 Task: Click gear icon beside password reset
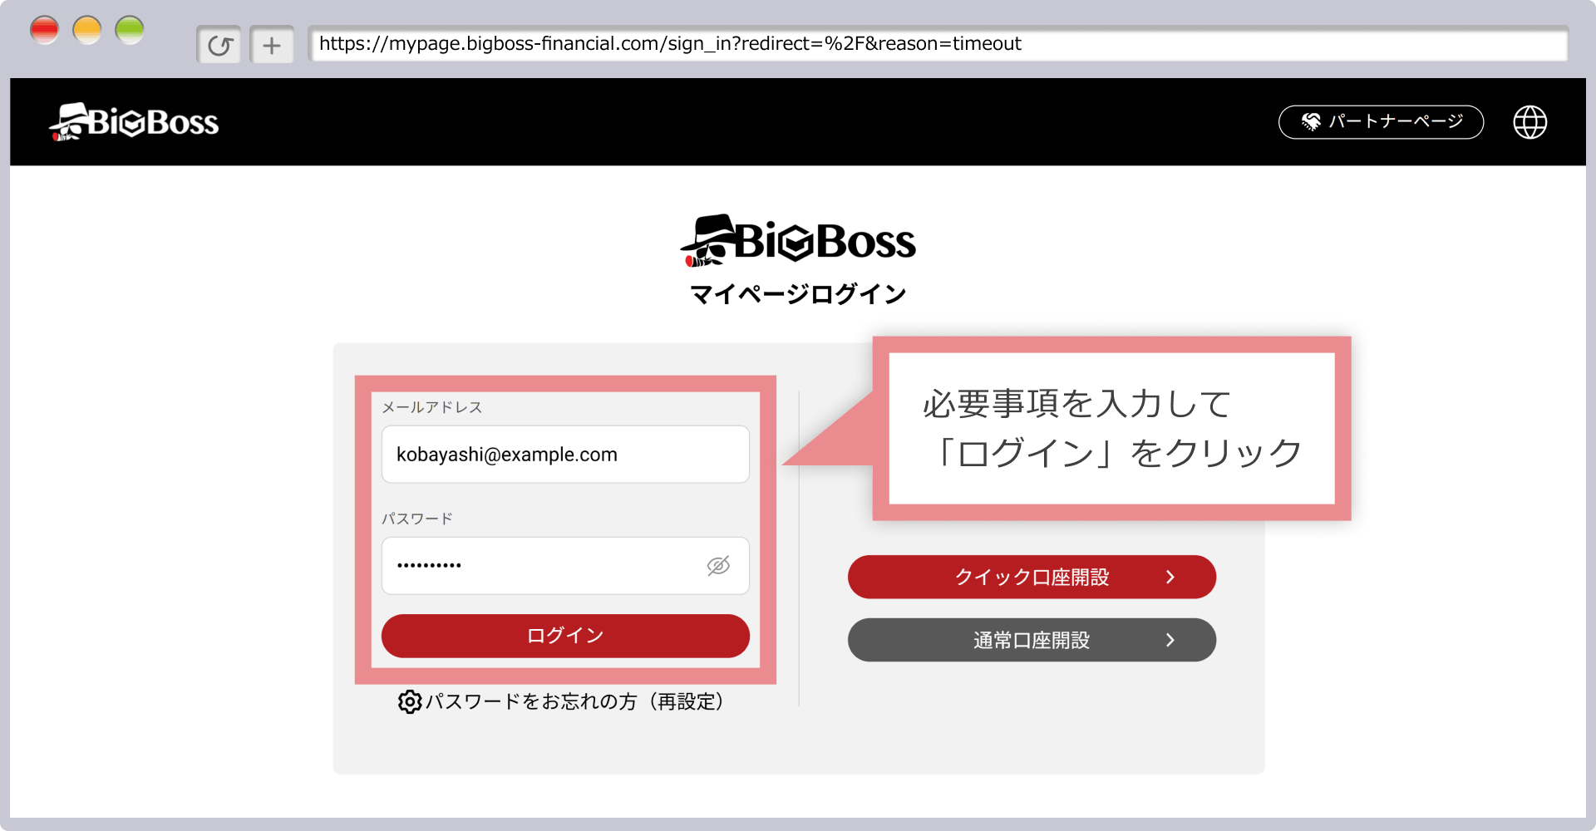409,701
